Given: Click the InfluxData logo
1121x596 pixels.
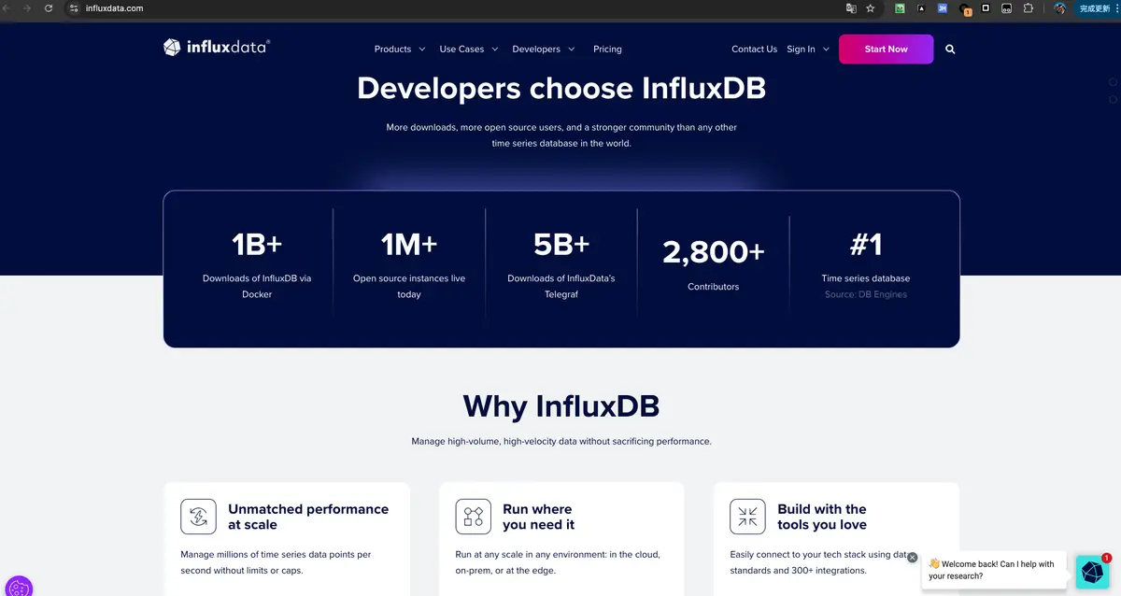Looking at the screenshot, I should click(x=216, y=48).
